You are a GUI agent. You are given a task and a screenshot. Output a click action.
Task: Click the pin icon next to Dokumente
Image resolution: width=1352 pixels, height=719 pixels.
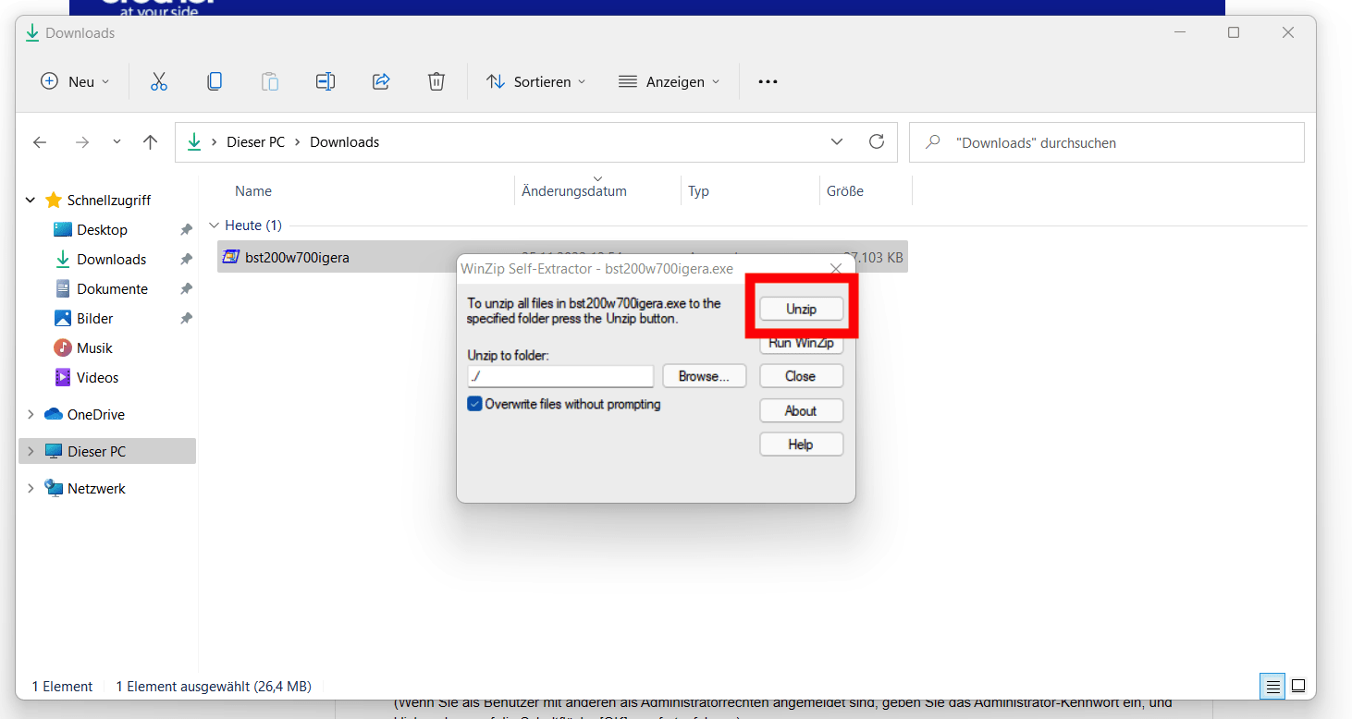tap(186, 288)
